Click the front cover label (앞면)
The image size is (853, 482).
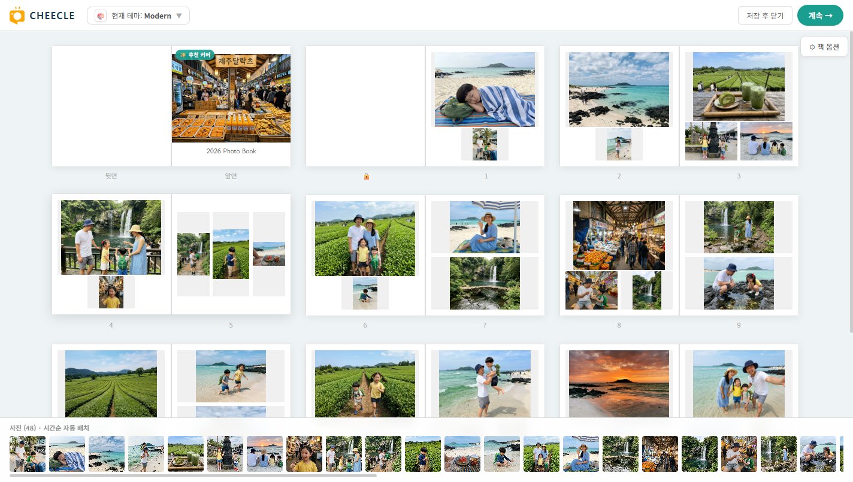(231, 176)
